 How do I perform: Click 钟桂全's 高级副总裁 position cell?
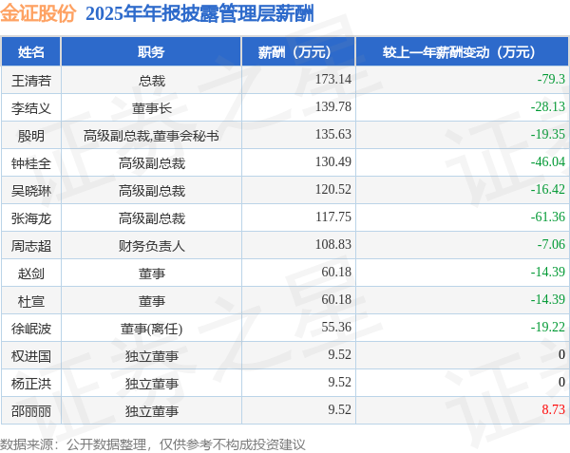(152, 163)
